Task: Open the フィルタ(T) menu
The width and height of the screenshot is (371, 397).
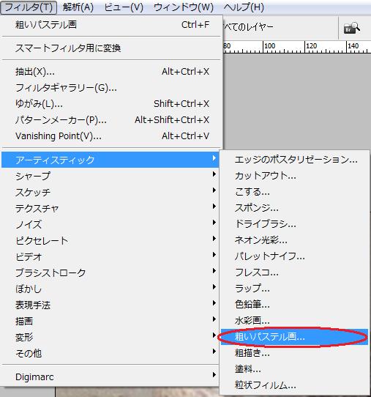Action: tap(29, 7)
